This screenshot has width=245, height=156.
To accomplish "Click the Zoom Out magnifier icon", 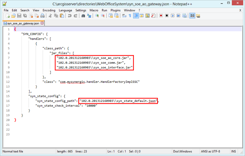I will 103,16.
